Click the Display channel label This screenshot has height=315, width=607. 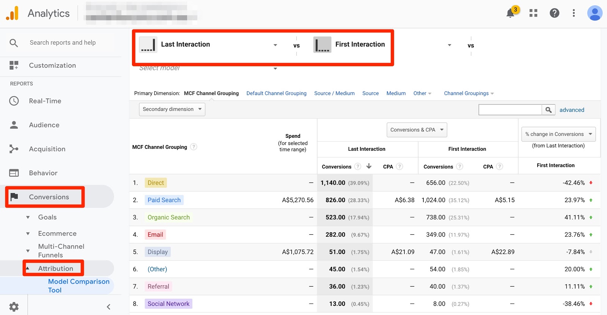click(157, 252)
